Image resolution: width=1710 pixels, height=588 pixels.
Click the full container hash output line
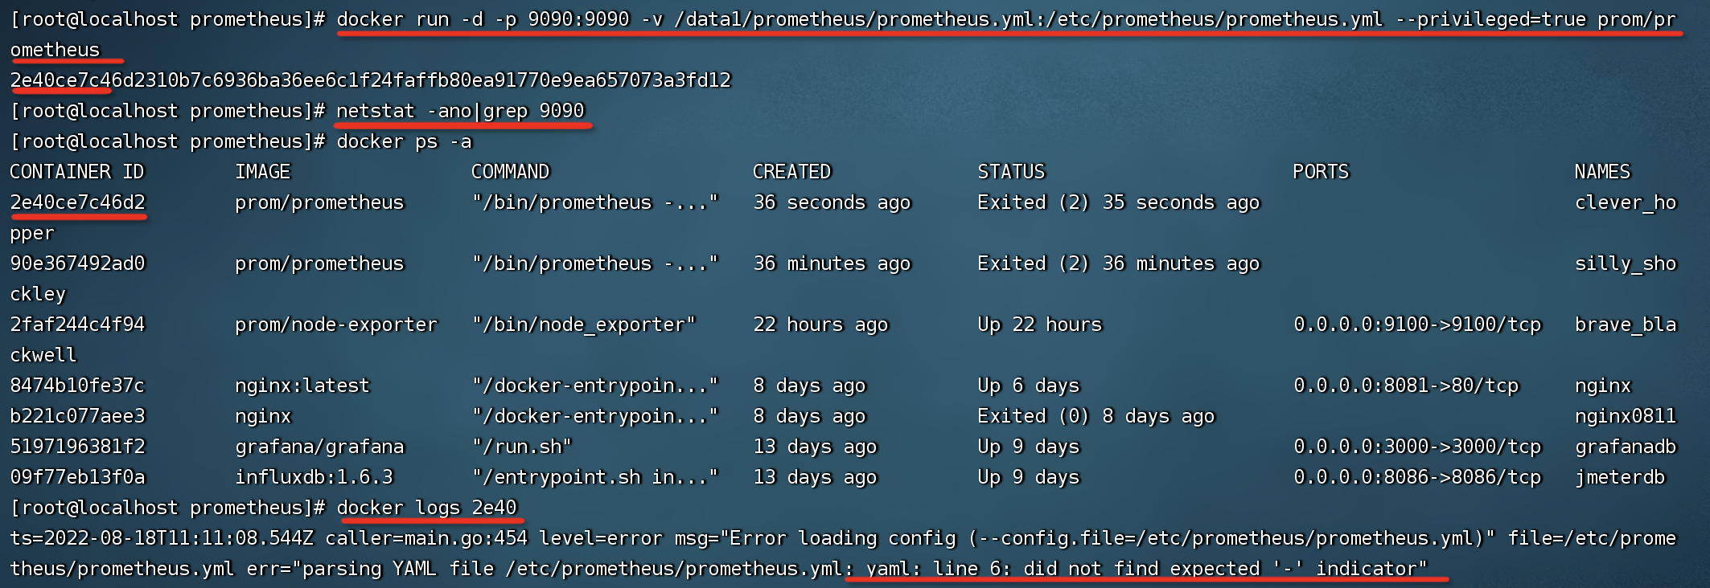click(370, 80)
